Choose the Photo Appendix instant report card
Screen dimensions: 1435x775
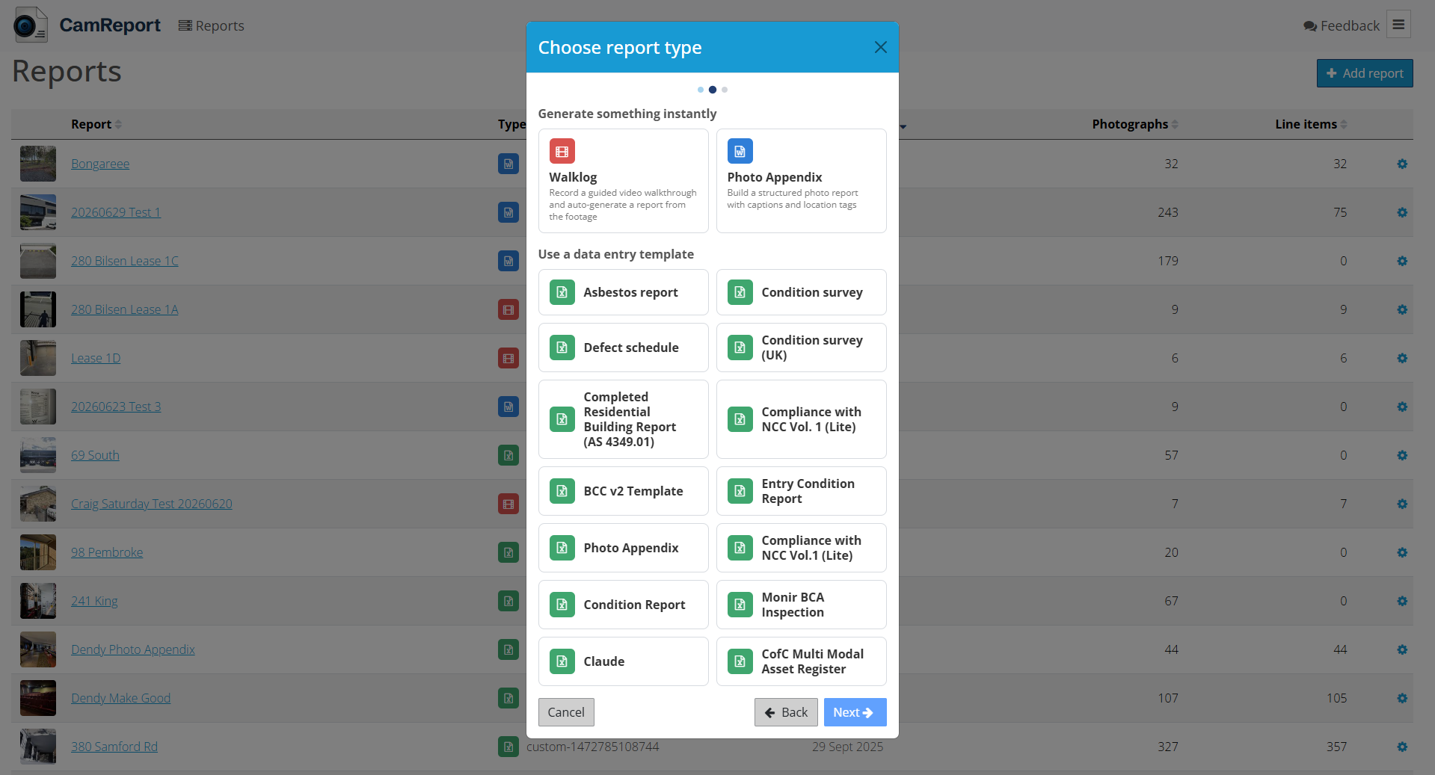(801, 181)
